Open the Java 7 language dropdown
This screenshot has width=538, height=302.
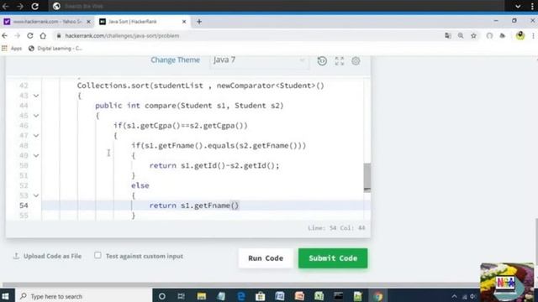[x=260, y=60]
